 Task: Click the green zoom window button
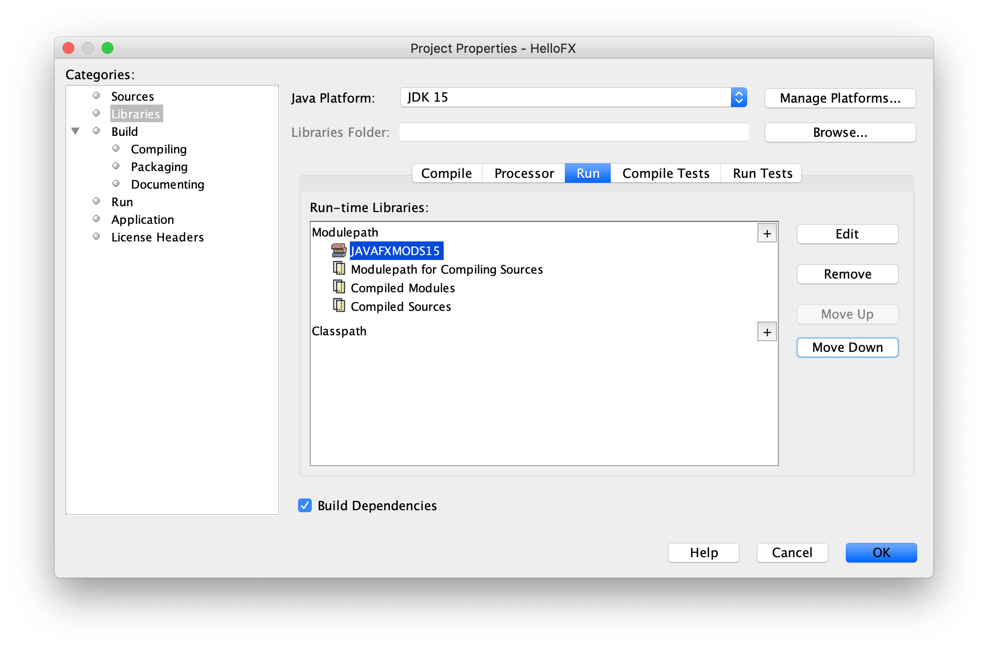(107, 48)
